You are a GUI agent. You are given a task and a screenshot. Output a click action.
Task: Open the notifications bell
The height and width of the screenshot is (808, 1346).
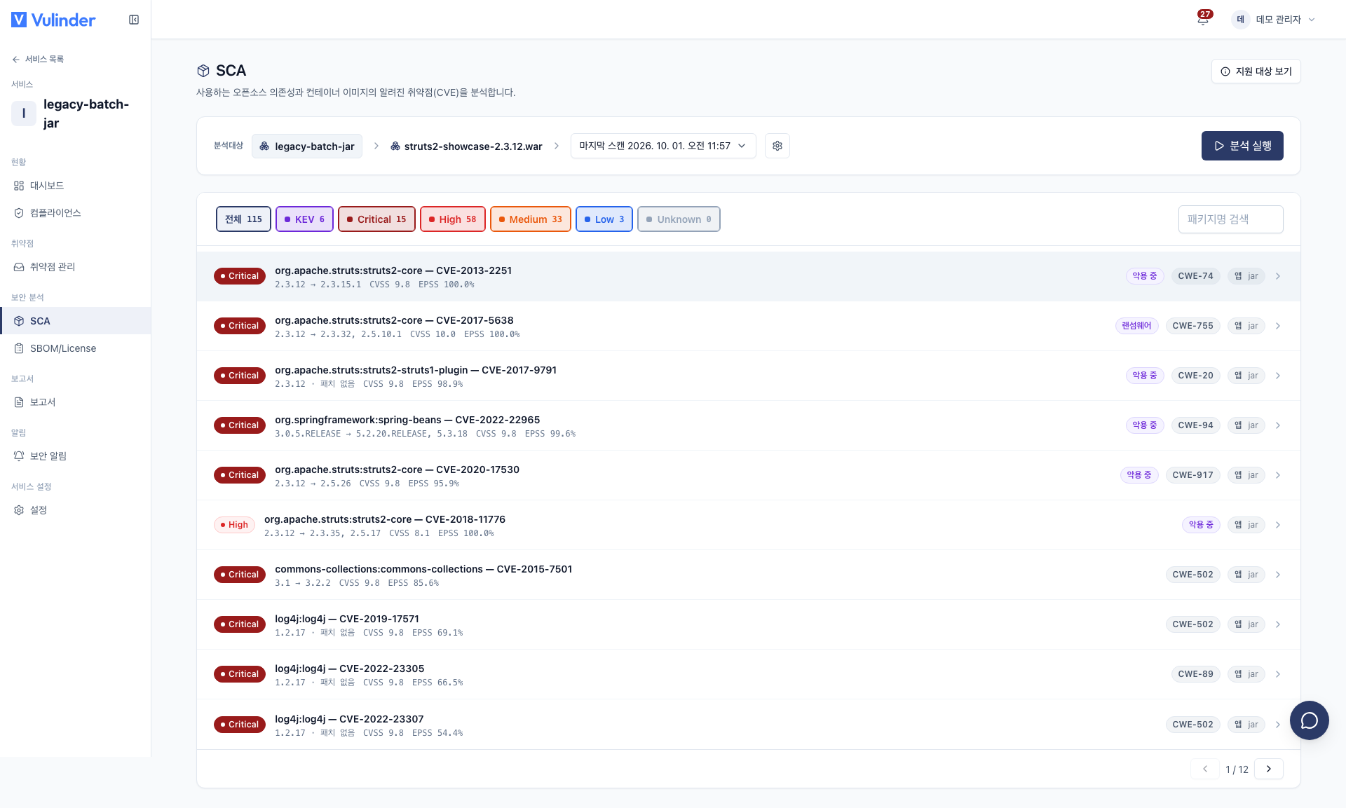click(x=1203, y=19)
